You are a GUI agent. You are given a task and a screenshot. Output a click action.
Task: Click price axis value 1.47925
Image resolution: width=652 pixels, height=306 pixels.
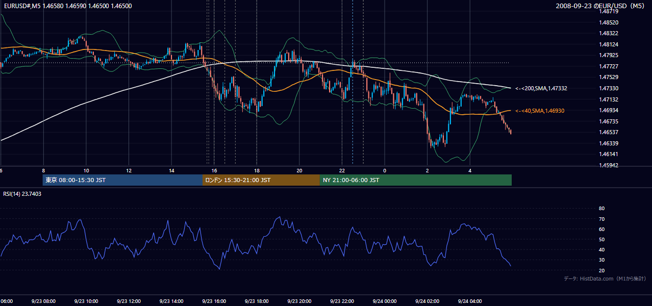tap(609, 55)
